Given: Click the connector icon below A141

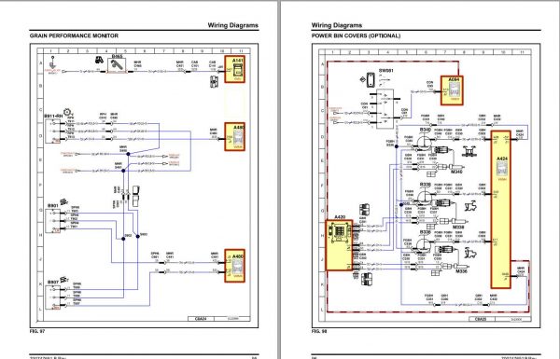Looking at the screenshot, I should click(x=214, y=82).
